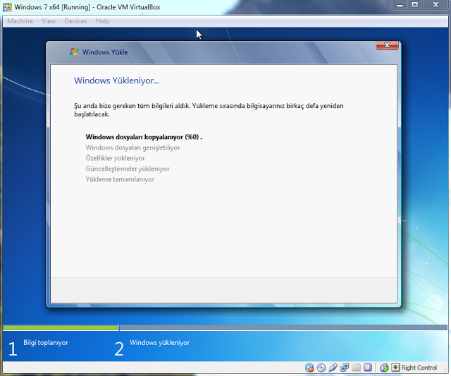Click 'Bilgi toplanıyor' stage label
The image size is (451, 376).
(46, 343)
